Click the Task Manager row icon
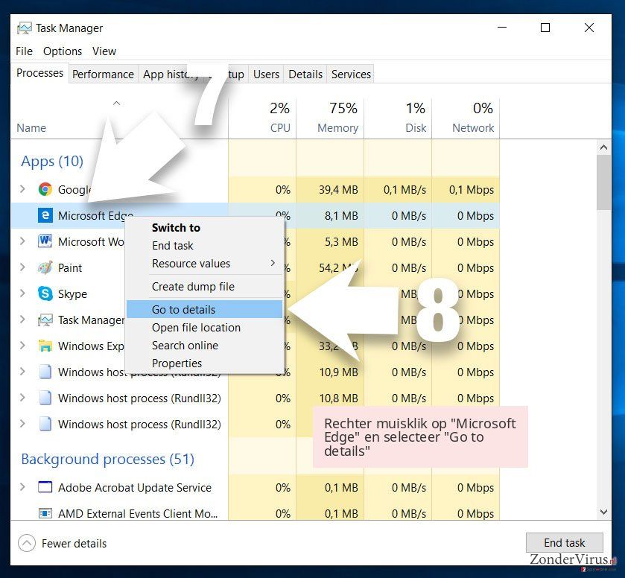 (x=45, y=320)
